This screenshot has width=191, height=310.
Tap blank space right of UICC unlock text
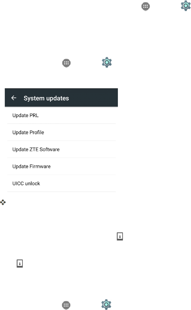[78, 183]
